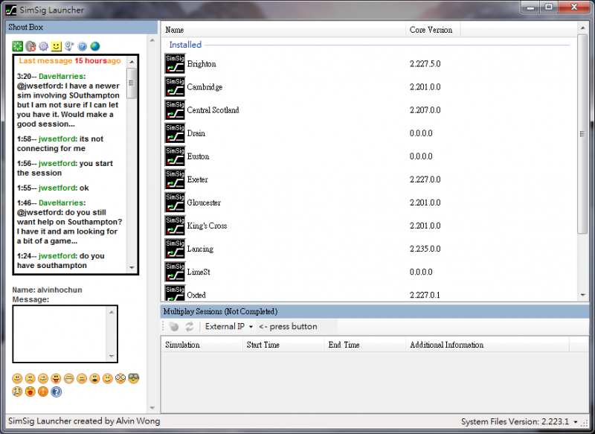Viewport: 595px width, 434px height.
Task: Insert the winking face emoticon
Action: [x=43, y=379]
